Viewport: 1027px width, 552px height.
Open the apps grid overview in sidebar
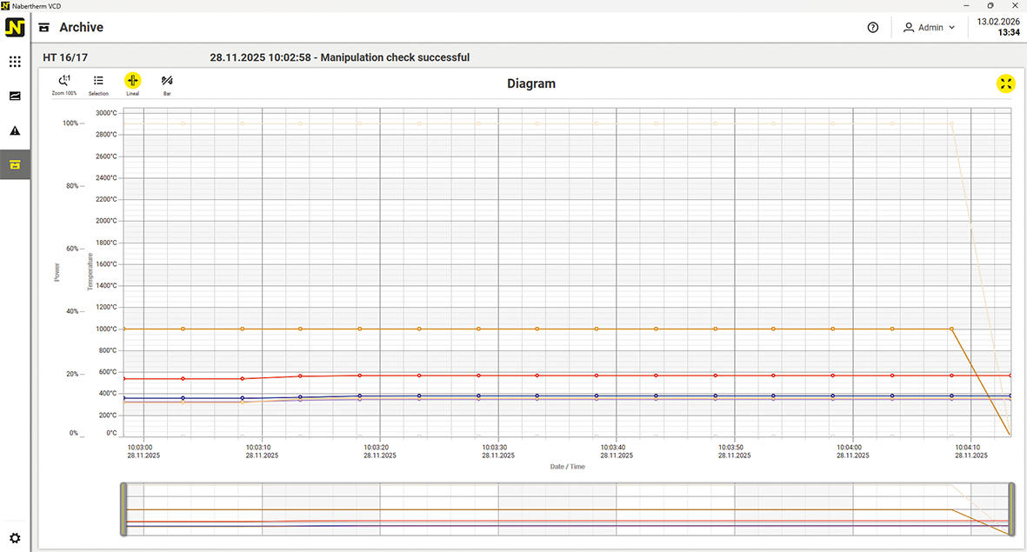(15, 62)
